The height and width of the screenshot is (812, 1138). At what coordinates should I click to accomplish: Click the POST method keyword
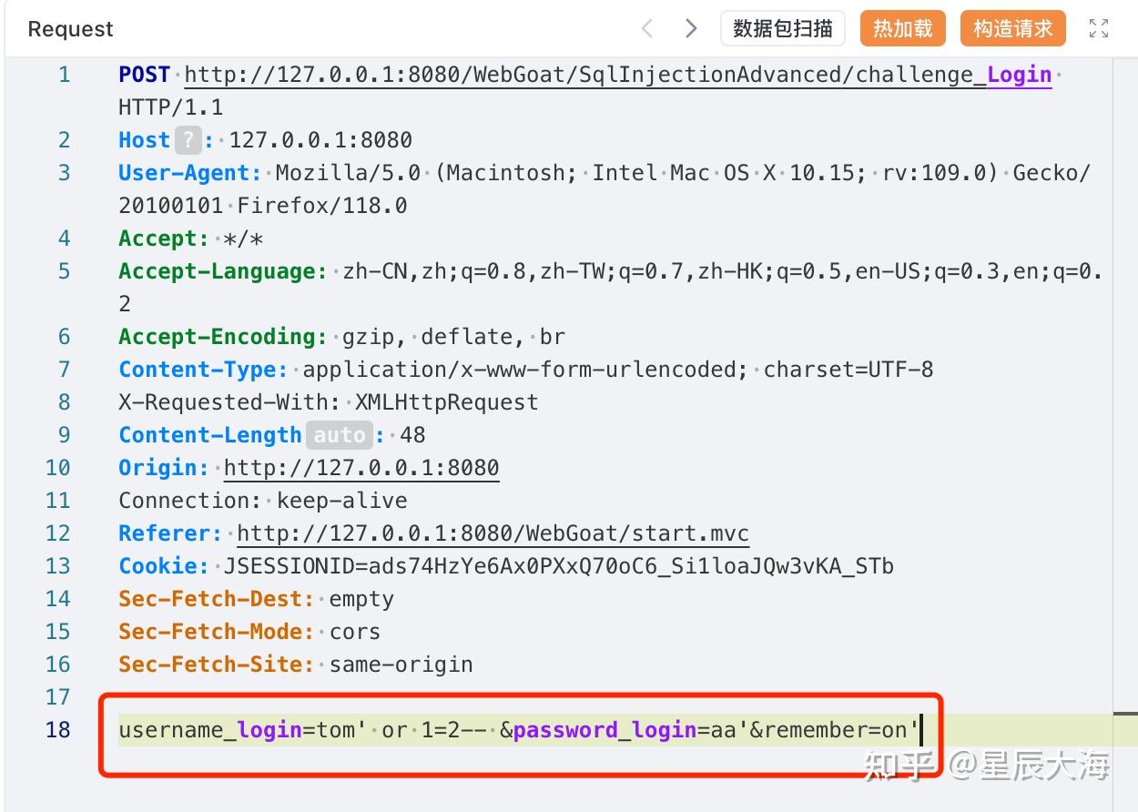144,75
